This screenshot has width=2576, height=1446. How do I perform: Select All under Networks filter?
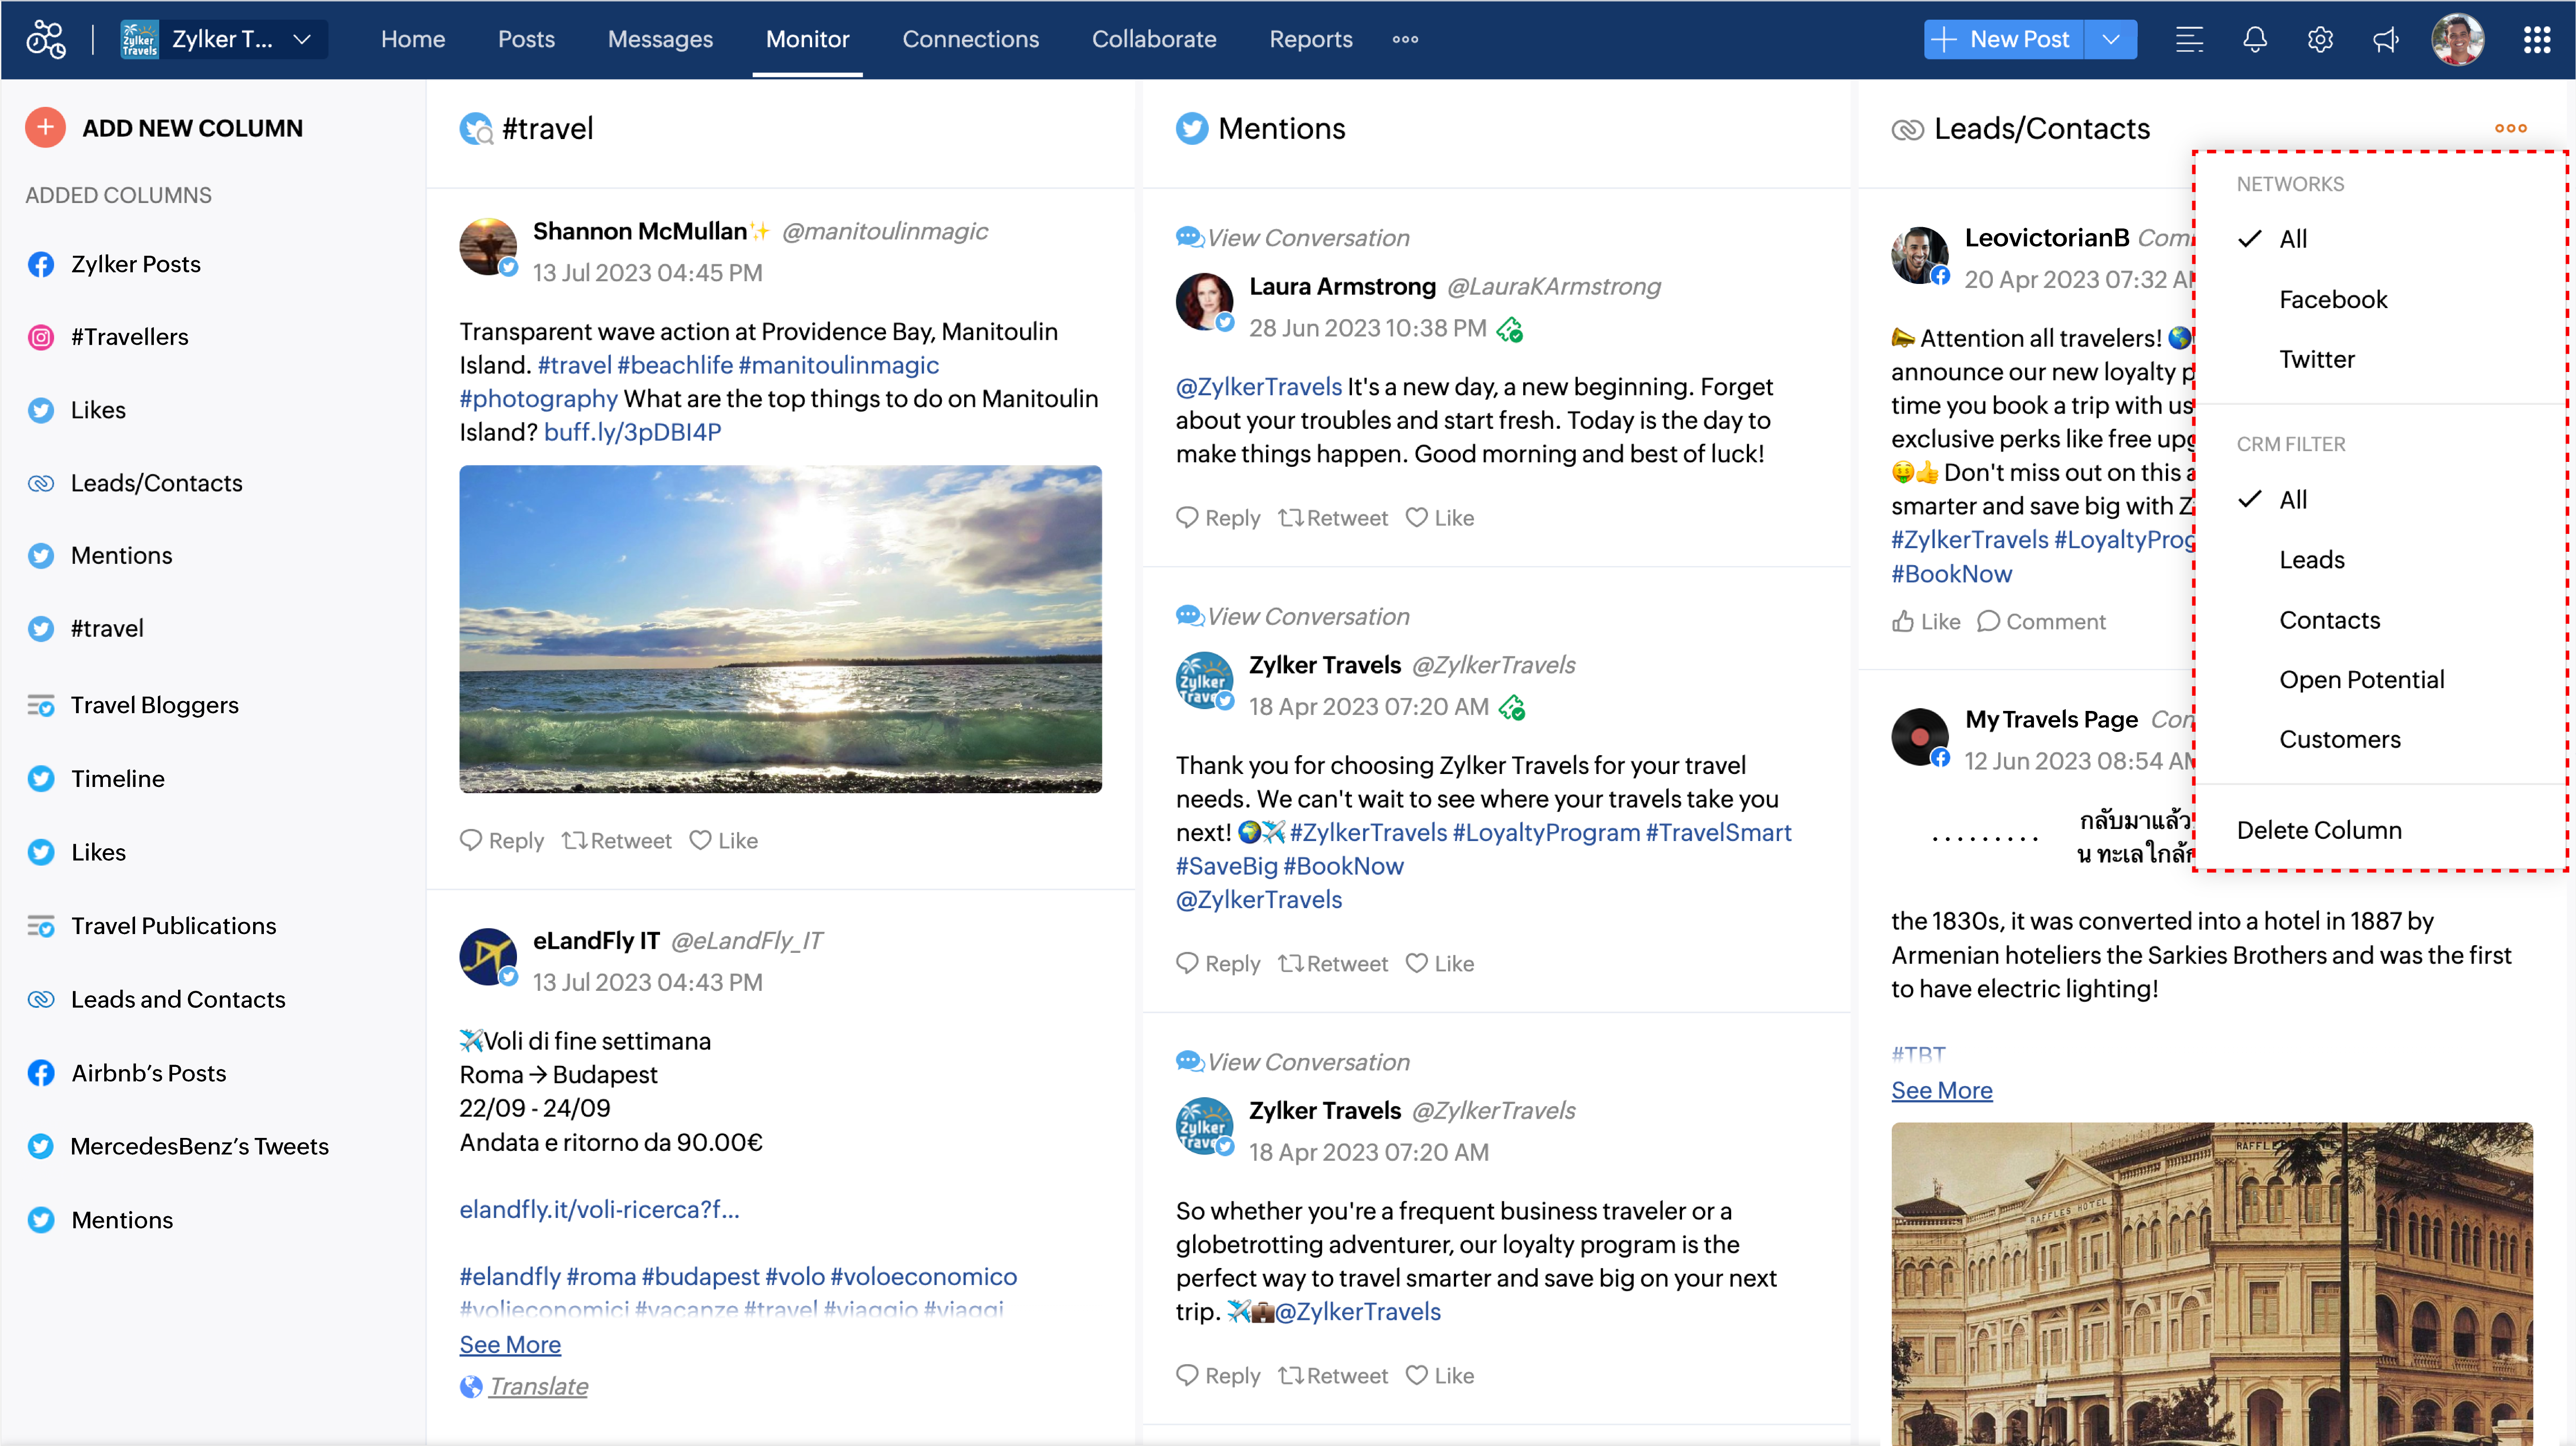pyautogui.click(x=2293, y=239)
